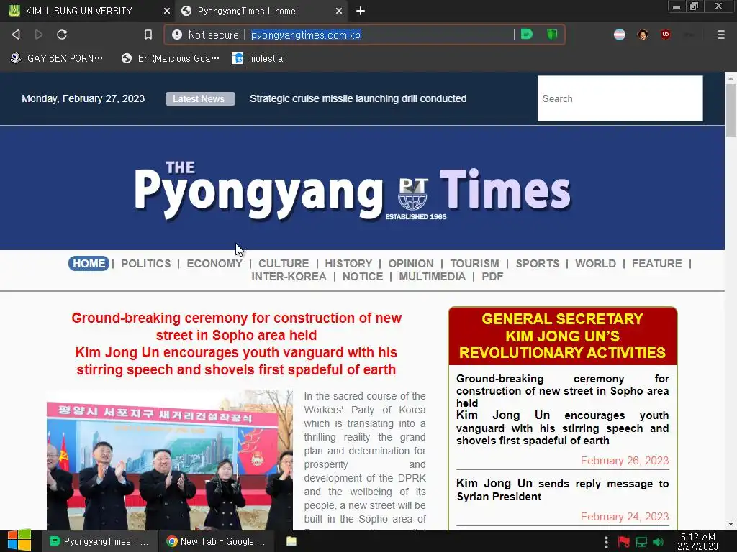Click the Pyongyang Times logo banner
Screen dimensions: 737x552
353,193
